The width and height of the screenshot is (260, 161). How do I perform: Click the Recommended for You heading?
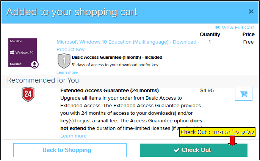tap(43, 80)
